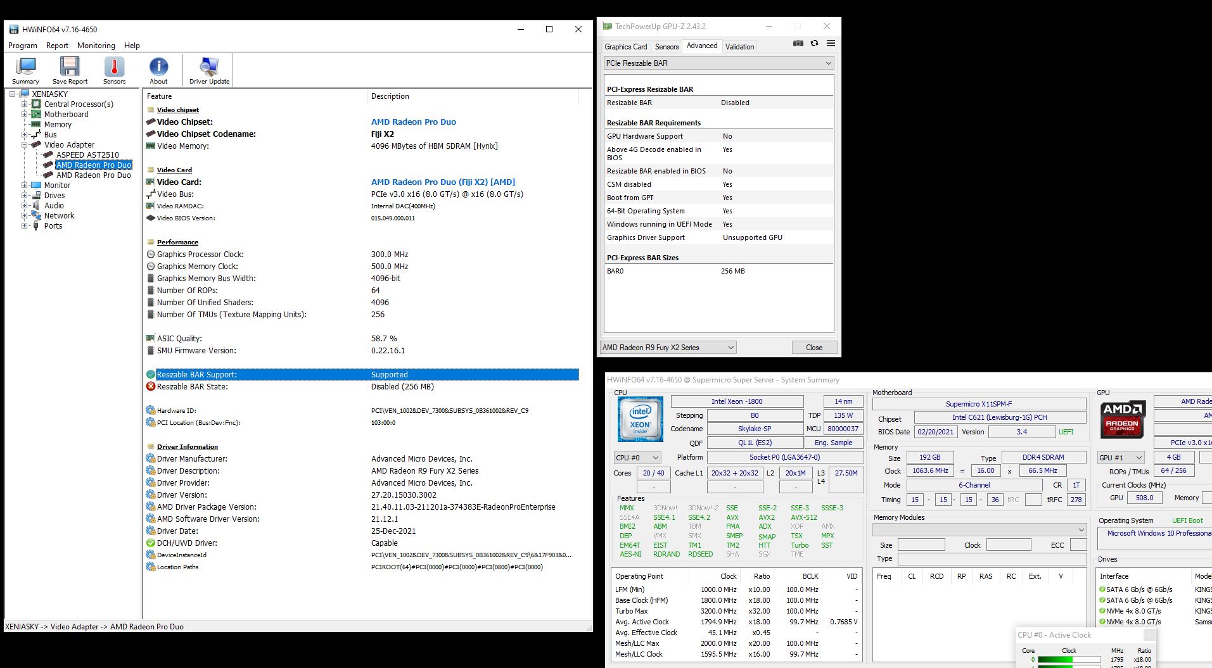Select Drives tree node
This screenshot has height=668, width=1212.
54,195
